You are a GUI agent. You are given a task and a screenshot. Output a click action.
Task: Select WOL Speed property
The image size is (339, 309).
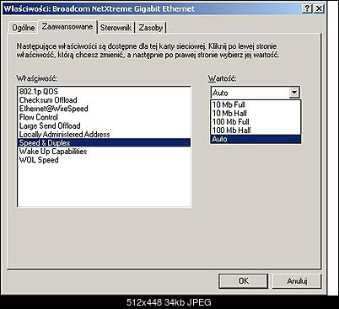point(104,160)
